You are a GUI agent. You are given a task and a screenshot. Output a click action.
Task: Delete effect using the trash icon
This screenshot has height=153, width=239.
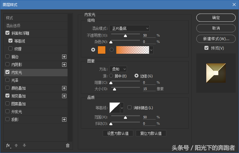pyautogui.click(x=68, y=145)
